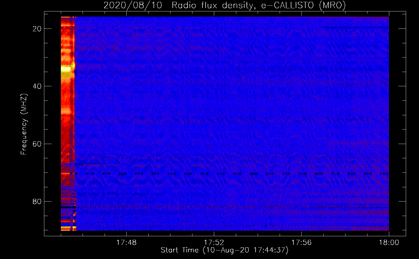Click the '80' frequency tick label

point(37,201)
